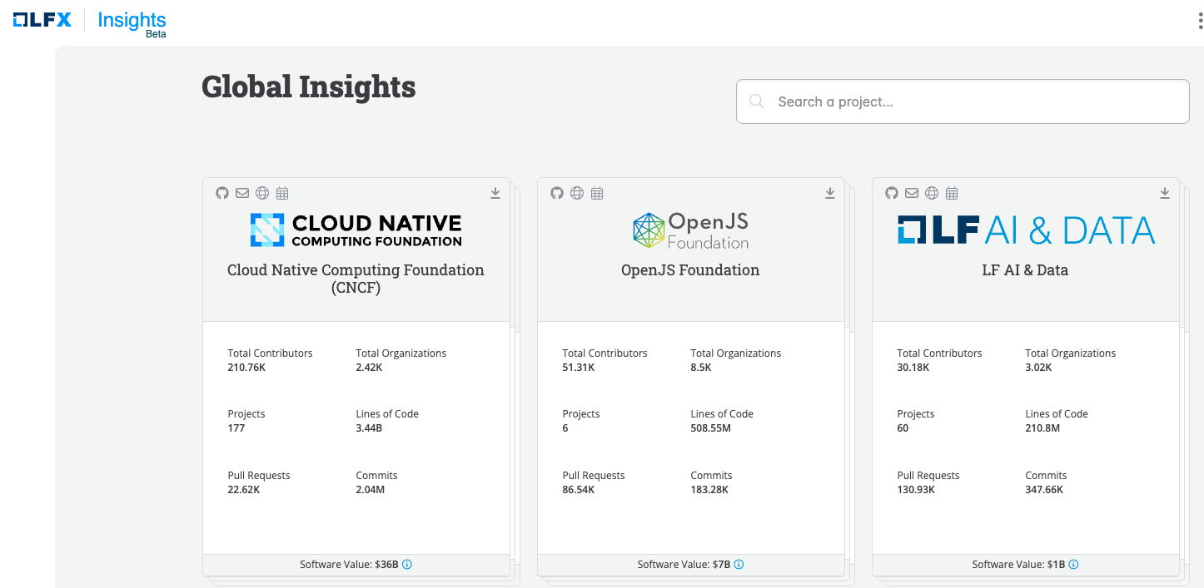Viewport: 1204px width, 588px height.
Task: Click LF AI & Data projects count 60
Action: point(903,428)
